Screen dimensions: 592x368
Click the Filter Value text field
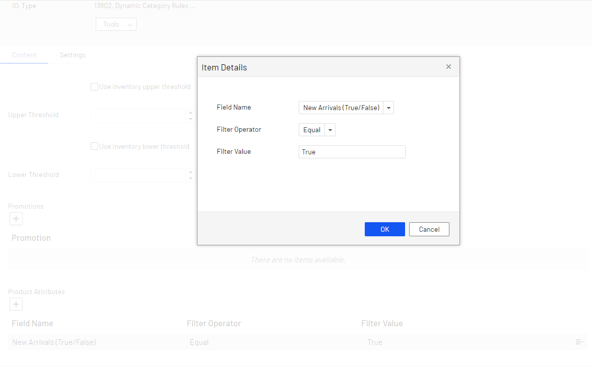point(352,152)
